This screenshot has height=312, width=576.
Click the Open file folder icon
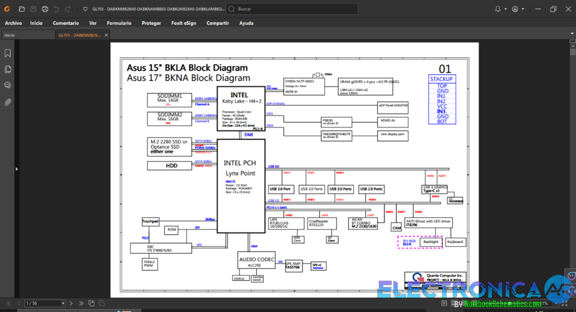(x=21, y=9)
